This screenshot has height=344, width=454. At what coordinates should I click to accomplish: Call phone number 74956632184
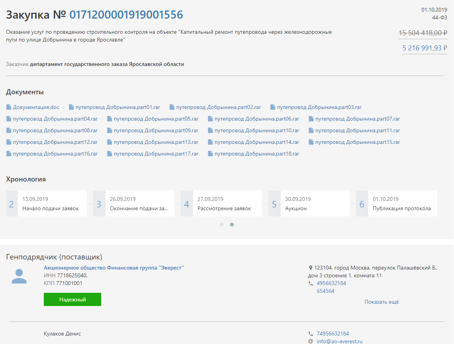pyautogui.click(x=333, y=334)
